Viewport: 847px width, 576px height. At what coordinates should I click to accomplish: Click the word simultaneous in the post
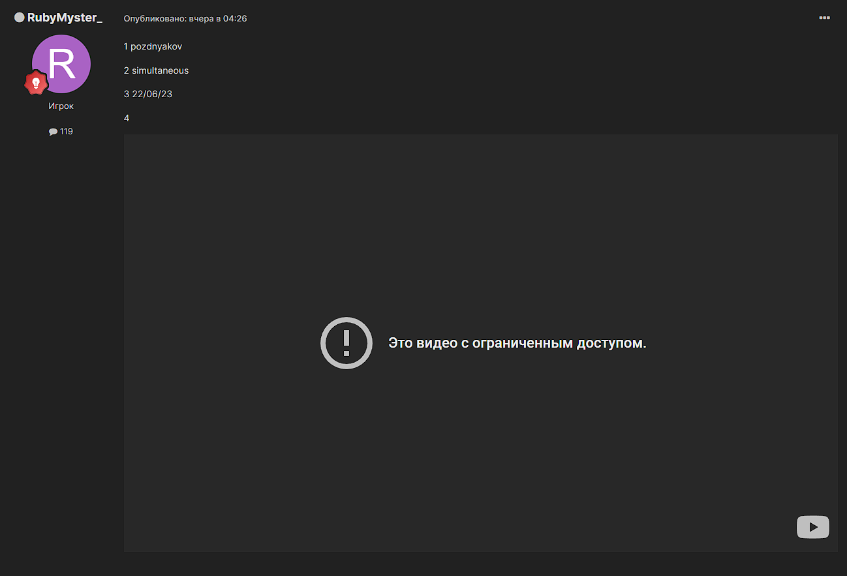tap(160, 70)
